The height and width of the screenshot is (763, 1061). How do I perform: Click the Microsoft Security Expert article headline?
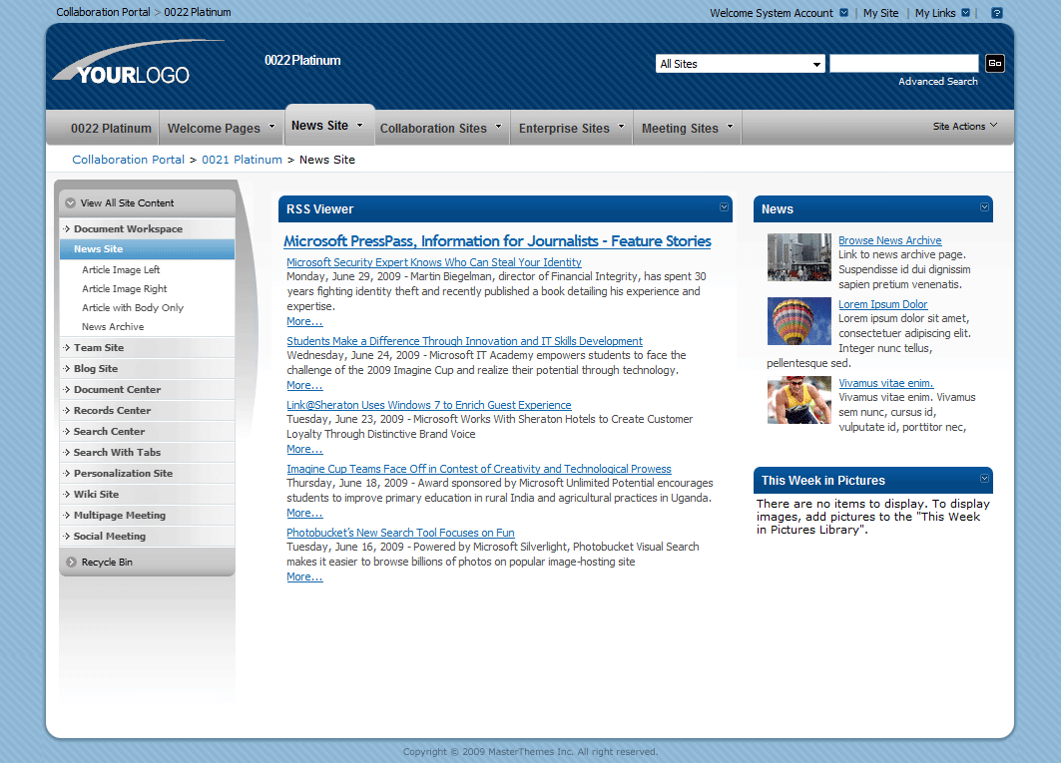coord(434,262)
